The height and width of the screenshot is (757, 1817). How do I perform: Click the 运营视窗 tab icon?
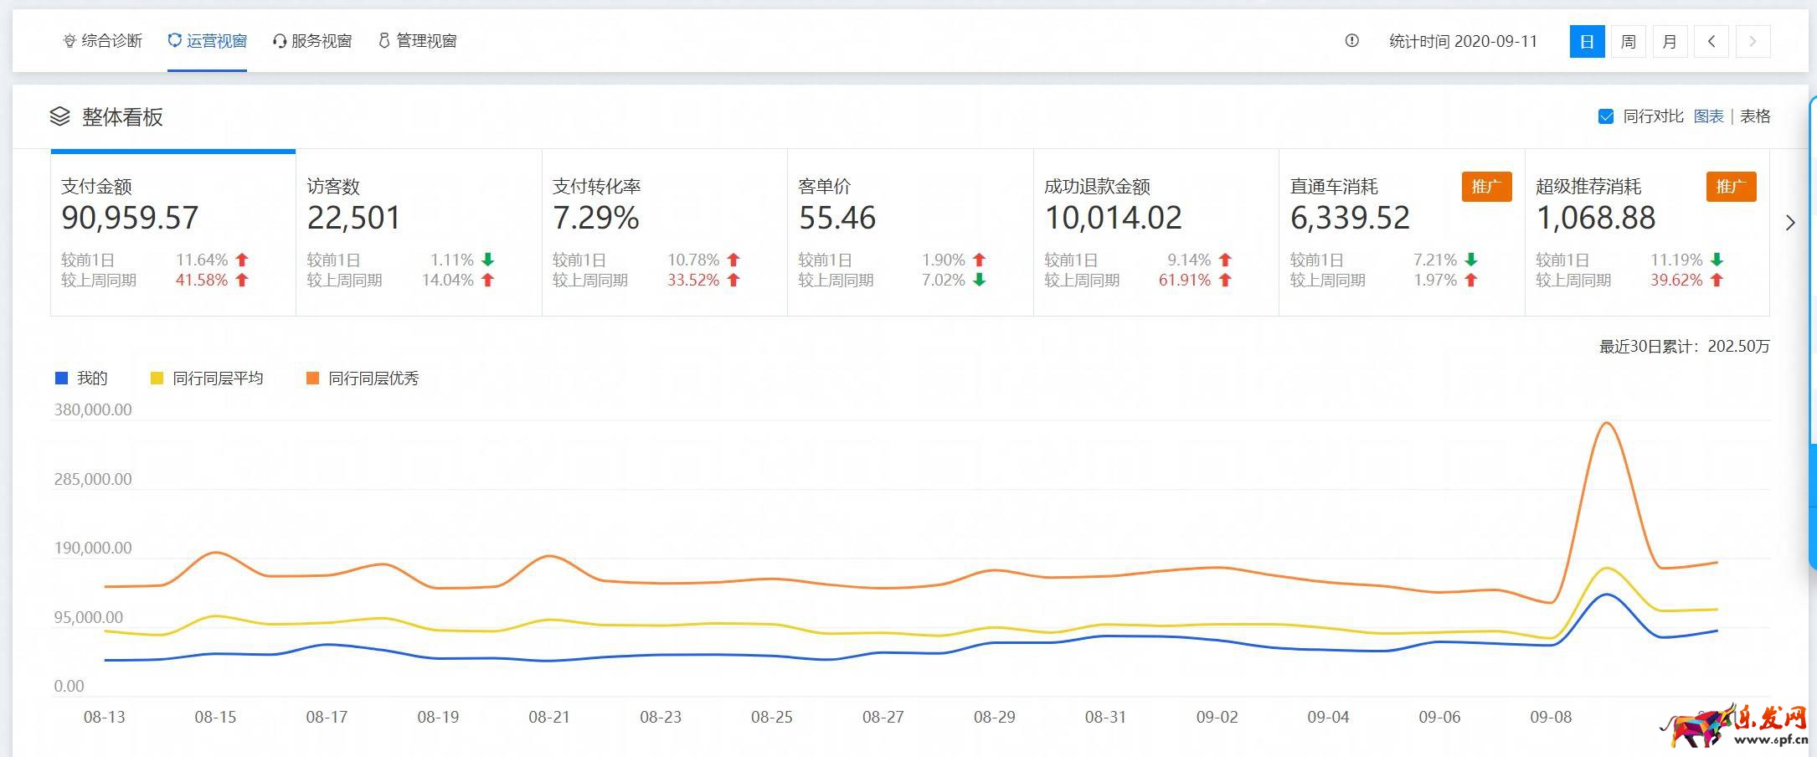tap(175, 41)
